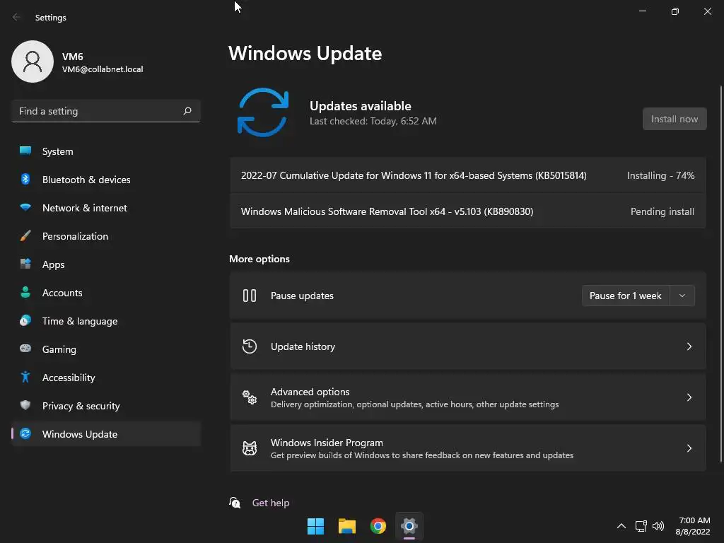724x543 pixels.
Task: Click the Install now button
Action: point(674,119)
